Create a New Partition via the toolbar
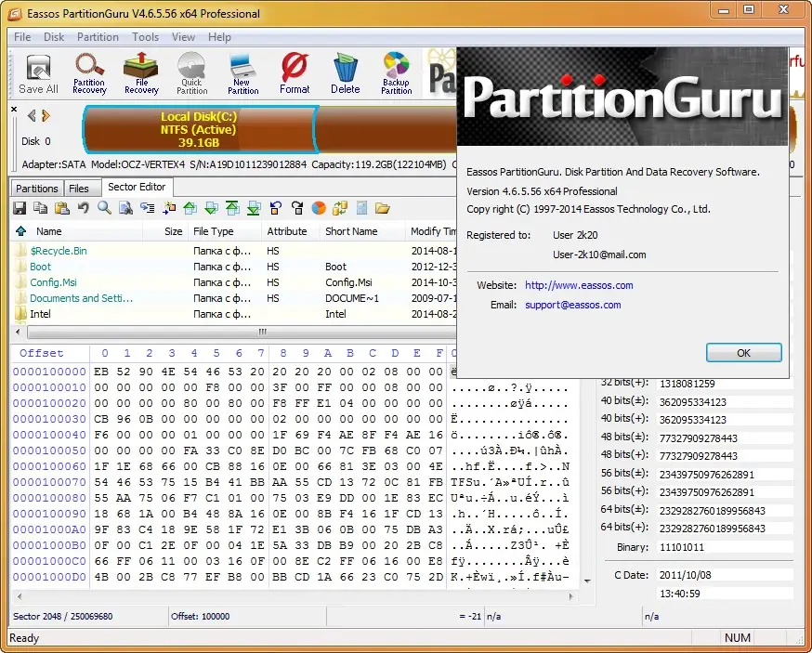Image resolution: width=812 pixels, height=653 pixels. (x=242, y=74)
